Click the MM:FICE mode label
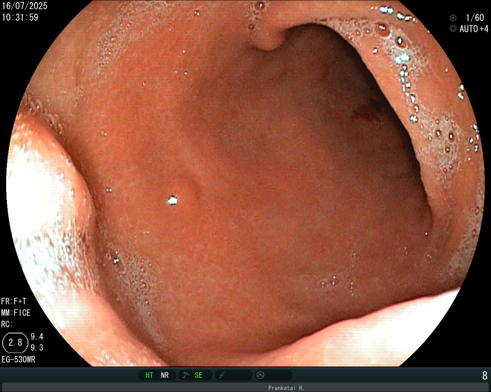 click(x=16, y=313)
